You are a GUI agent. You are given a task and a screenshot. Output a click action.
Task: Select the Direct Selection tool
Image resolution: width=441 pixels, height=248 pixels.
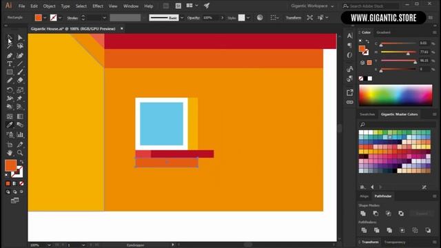point(20,37)
